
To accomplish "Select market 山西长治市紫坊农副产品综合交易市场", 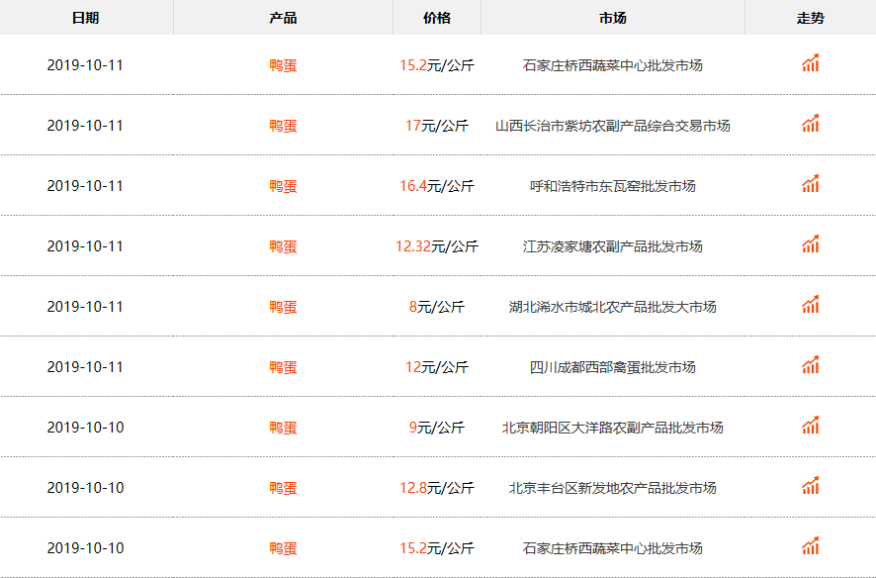I will [613, 126].
